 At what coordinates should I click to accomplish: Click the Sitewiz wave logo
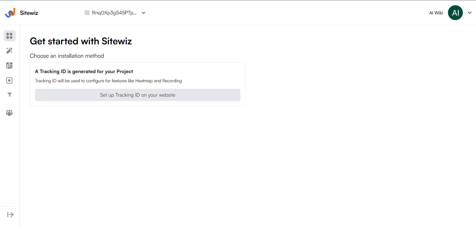10,13
